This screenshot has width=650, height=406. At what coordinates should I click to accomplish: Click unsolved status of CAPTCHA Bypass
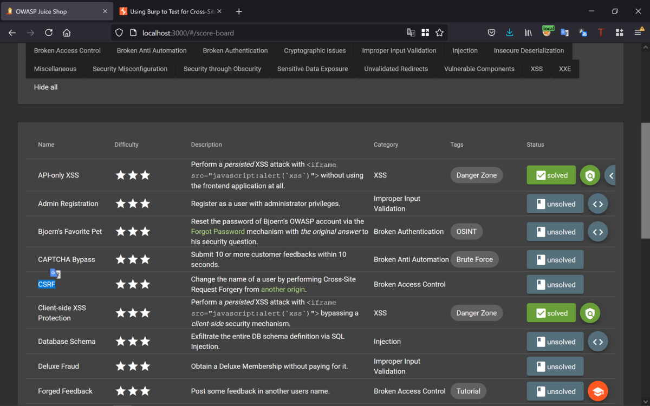point(555,260)
